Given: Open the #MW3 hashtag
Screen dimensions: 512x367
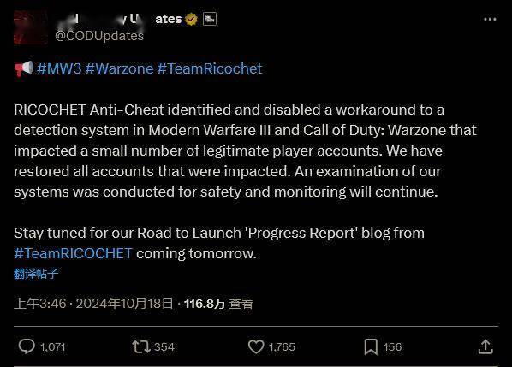Looking at the screenshot, I should click(x=59, y=68).
